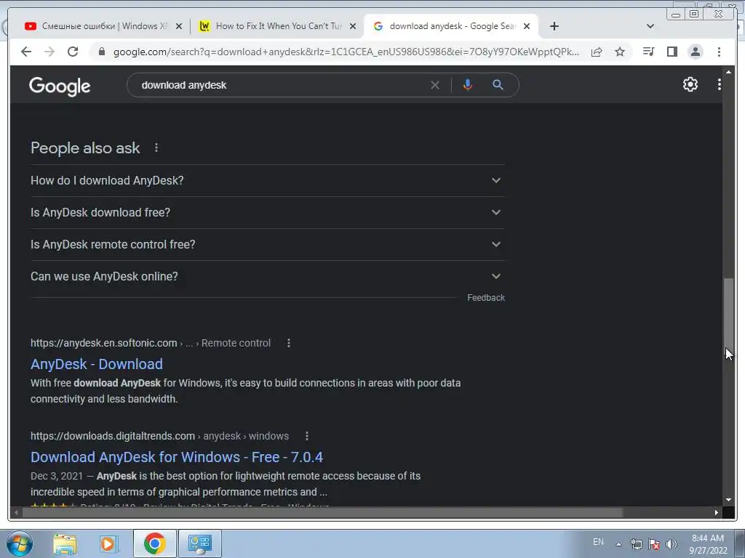Click the Chrome taskbar button
745x558 pixels.
155,543
